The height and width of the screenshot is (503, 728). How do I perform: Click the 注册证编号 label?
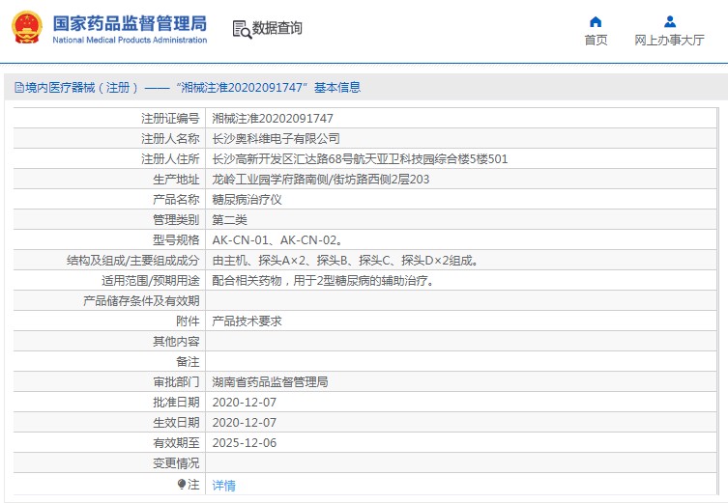pos(170,119)
